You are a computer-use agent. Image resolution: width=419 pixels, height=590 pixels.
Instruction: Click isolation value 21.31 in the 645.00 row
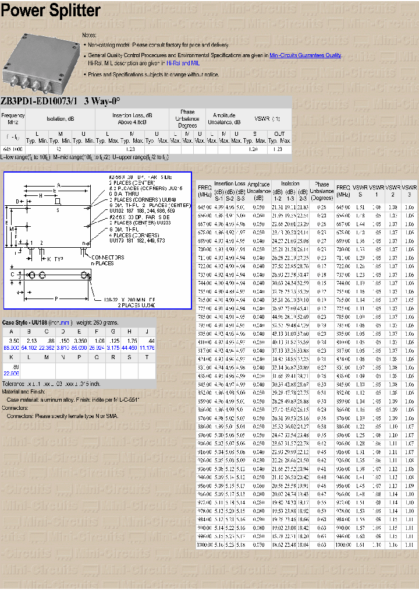[278, 208]
